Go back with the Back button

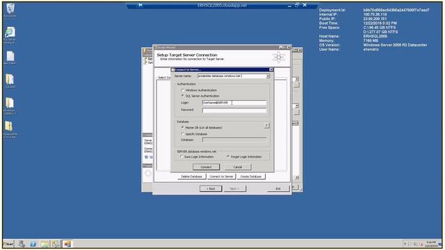point(211,189)
